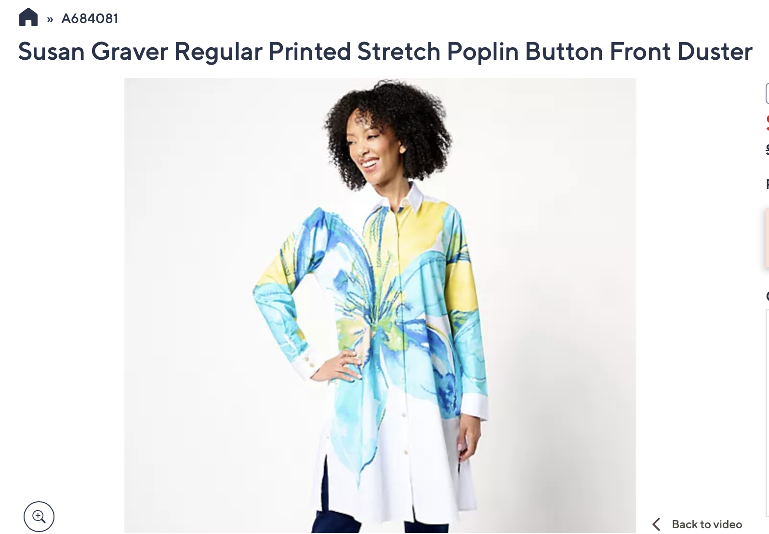This screenshot has height=534, width=769.
Task: Click the partially visible box at top right
Action: [767, 93]
